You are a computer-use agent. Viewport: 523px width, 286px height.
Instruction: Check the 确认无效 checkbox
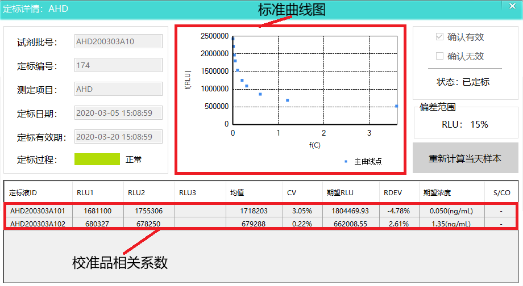click(x=439, y=56)
